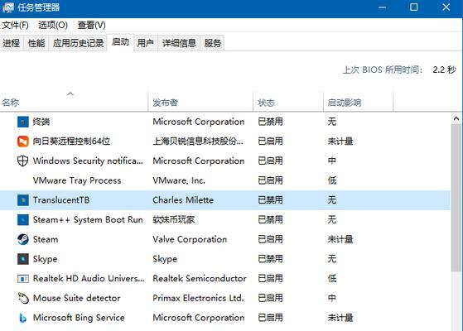463x331 pixels.
Task: Click the vertical scrollbar thumb
Action: (x=456, y=198)
